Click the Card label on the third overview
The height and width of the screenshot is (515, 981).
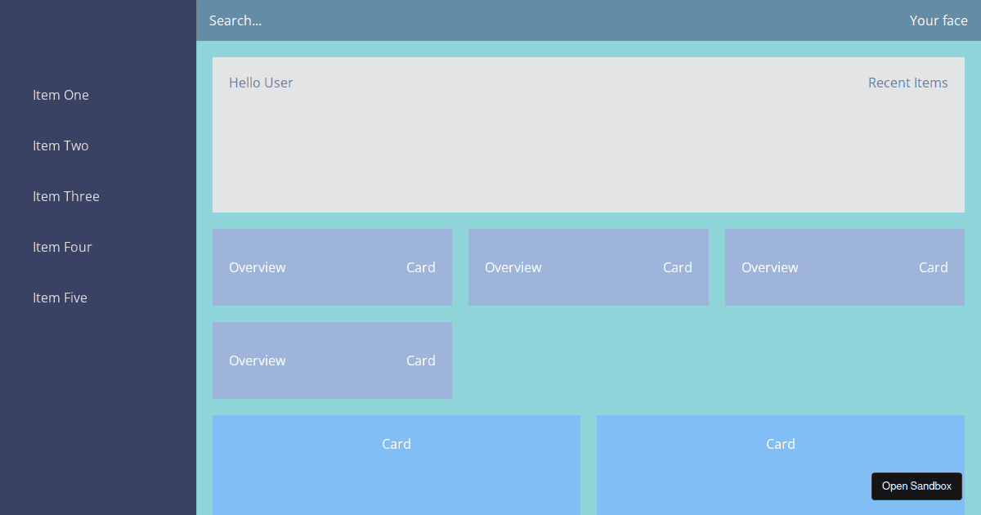934,267
